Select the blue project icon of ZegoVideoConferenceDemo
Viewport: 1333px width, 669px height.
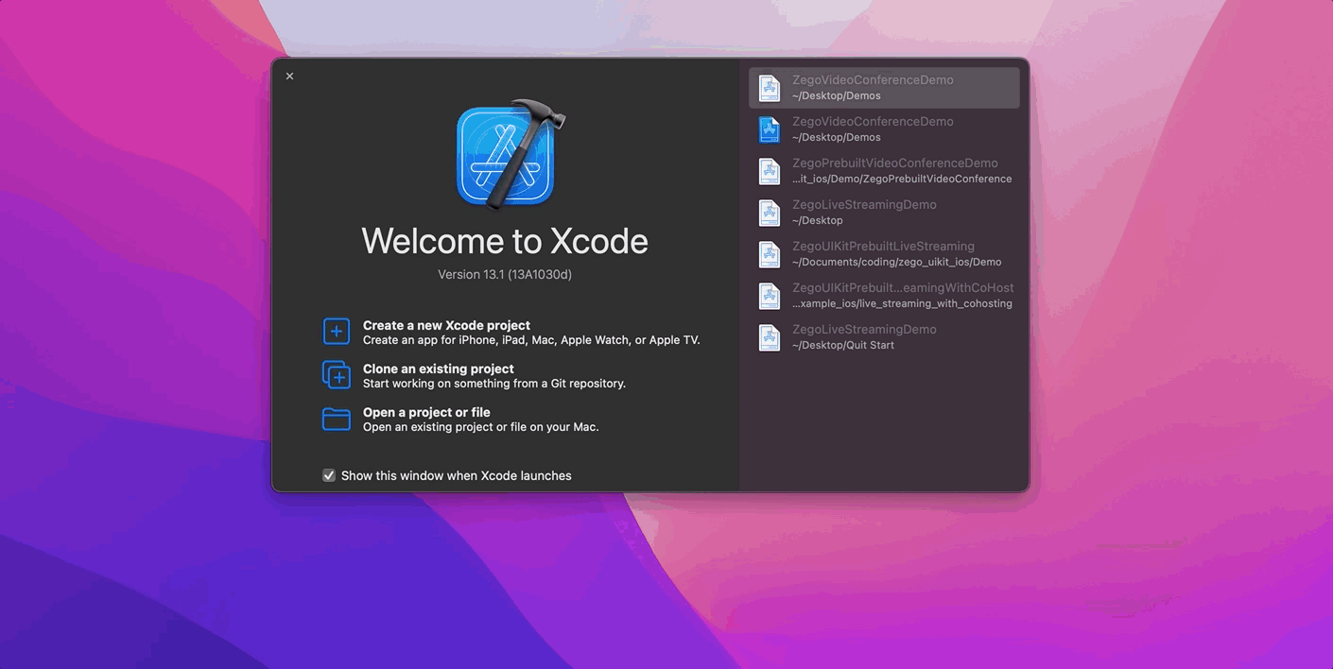pos(770,129)
